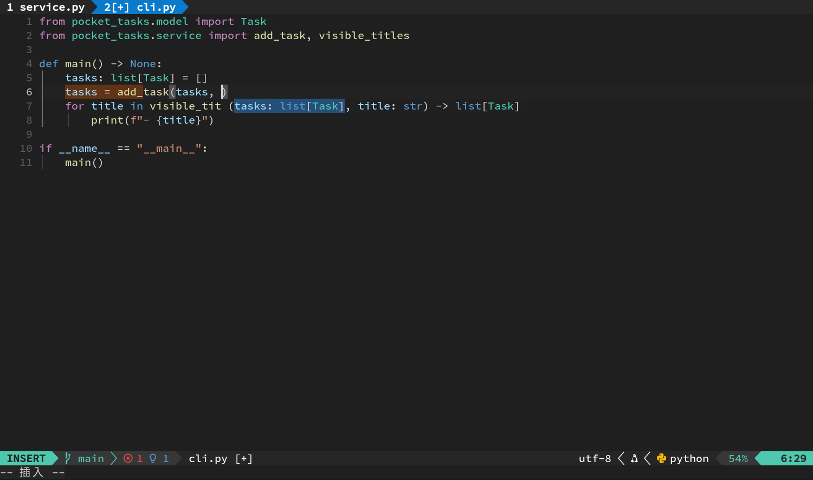Click '{title}' inside the f-string
Viewport: 813px width, 480px height.
(179, 120)
